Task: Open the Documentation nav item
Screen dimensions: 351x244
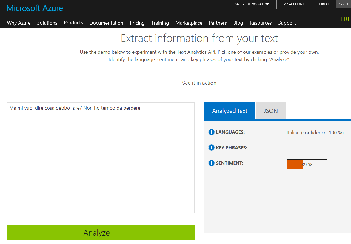Action: pyautogui.click(x=106, y=23)
